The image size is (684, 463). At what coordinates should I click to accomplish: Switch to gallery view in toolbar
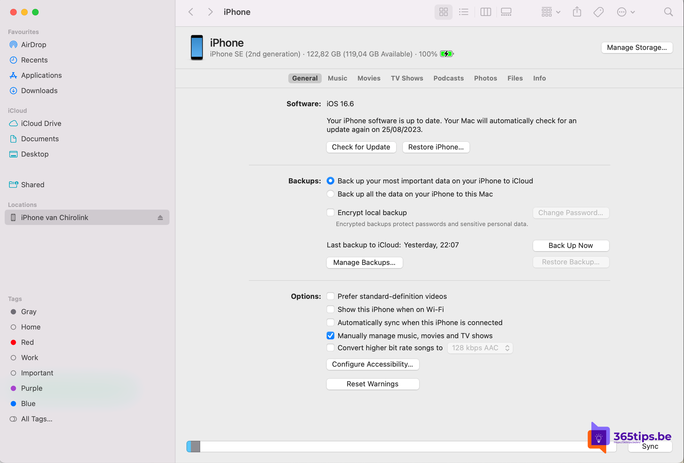[x=506, y=12]
